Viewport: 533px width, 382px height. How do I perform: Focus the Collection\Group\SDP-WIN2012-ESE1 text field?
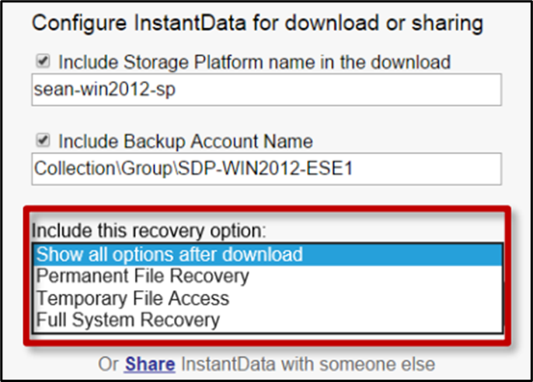(x=266, y=169)
